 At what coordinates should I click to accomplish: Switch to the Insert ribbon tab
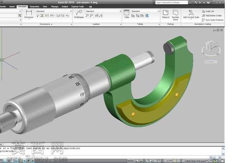coord(12,7)
